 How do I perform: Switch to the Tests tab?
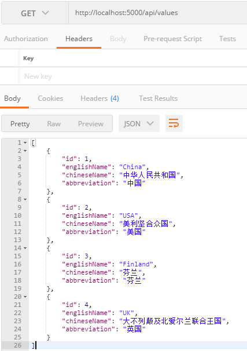coord(227,39)
